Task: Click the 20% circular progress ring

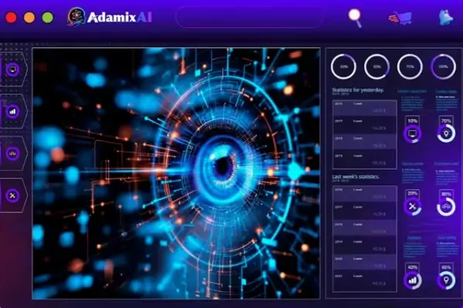Action: coord(343,66)
